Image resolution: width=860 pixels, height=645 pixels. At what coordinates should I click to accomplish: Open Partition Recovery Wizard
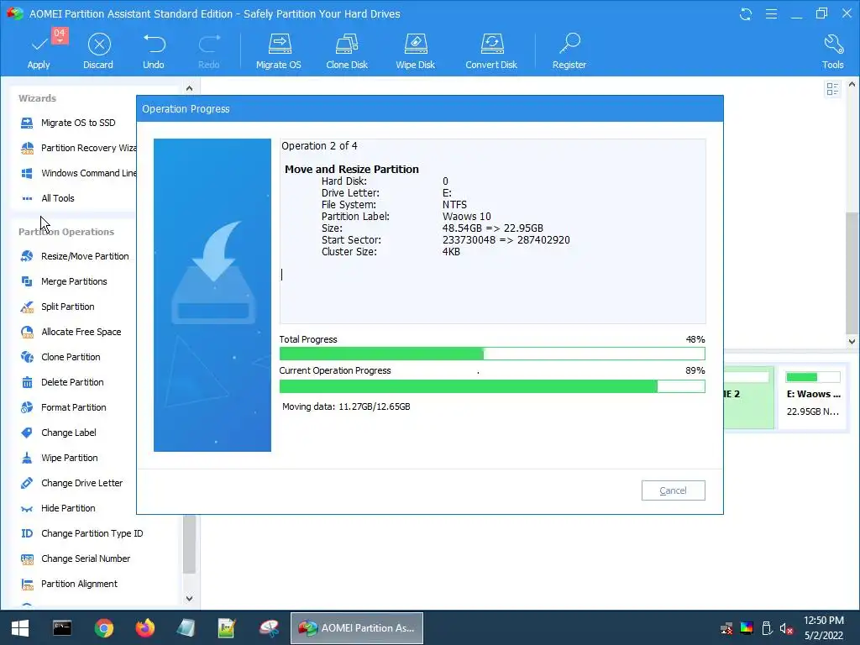coord(76,148)
